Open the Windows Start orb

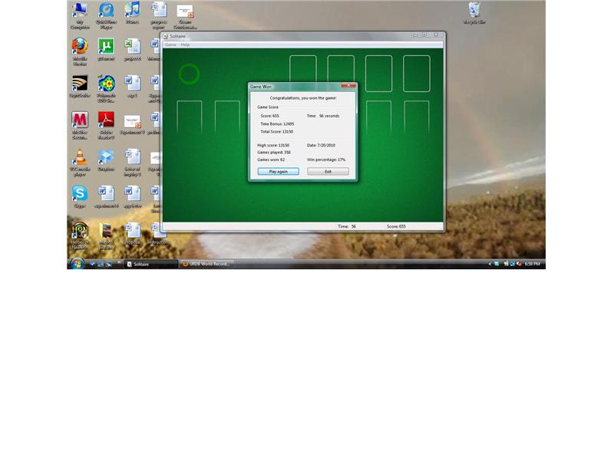point(78,264)
